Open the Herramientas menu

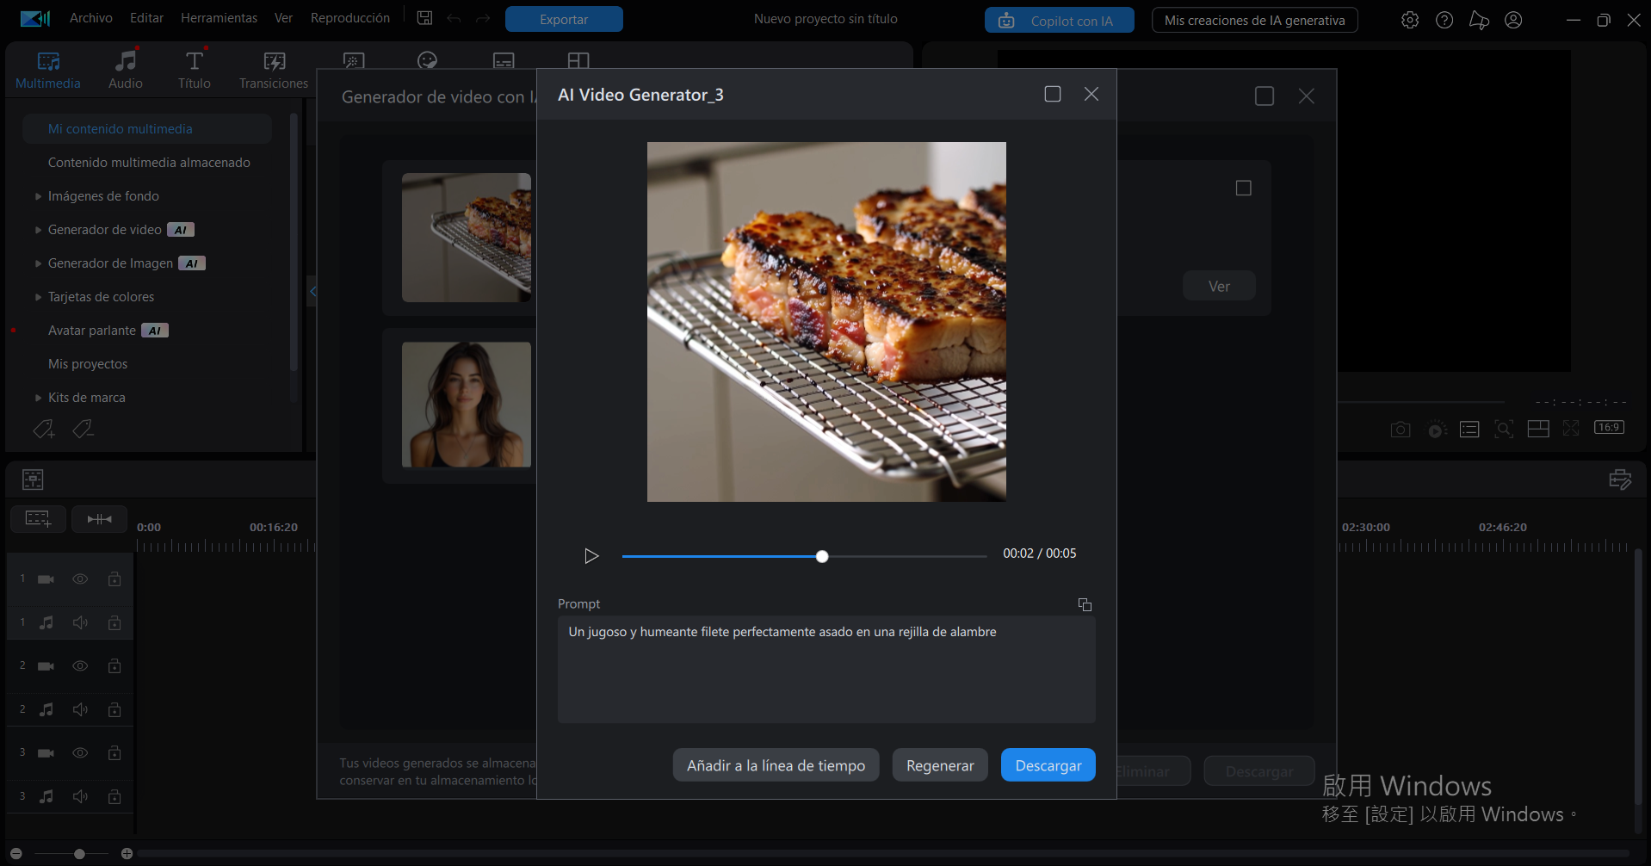pyautogui.click(x=219, y=18)
